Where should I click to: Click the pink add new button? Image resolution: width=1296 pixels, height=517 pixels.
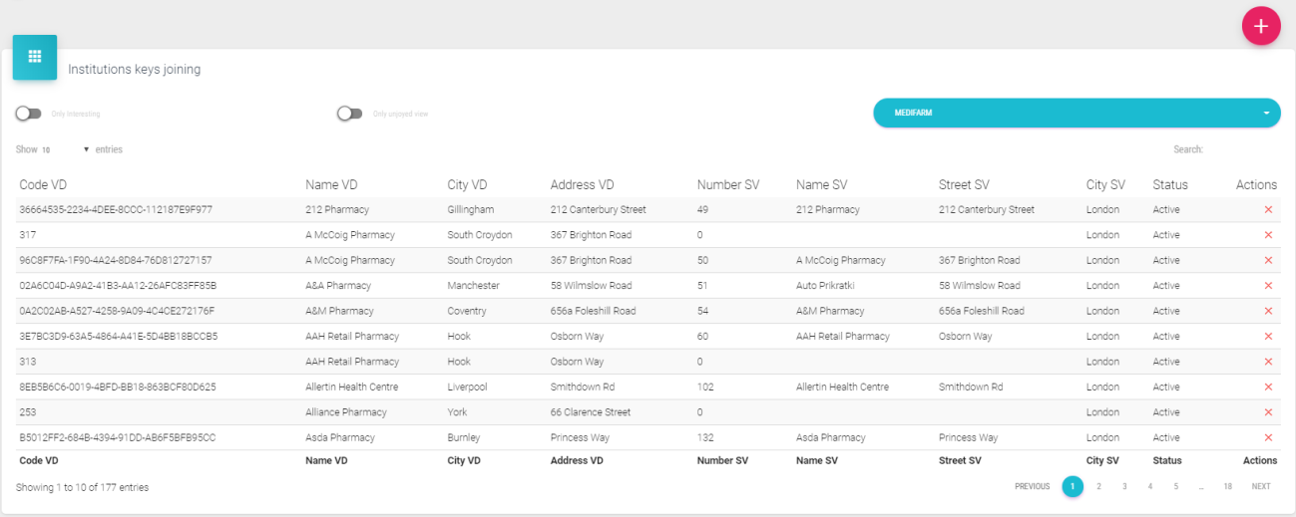[x=1260, y=26]
